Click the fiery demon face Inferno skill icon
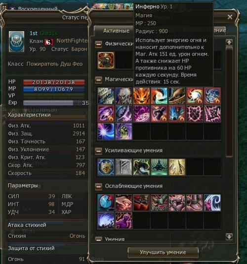Viewport: 247px width, 264px height. (x=142, y=96)
